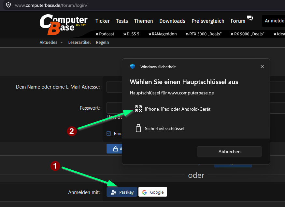285x207 pixels.
Task: Click the ComputerBase logo
Action: (x=64, y=25)
